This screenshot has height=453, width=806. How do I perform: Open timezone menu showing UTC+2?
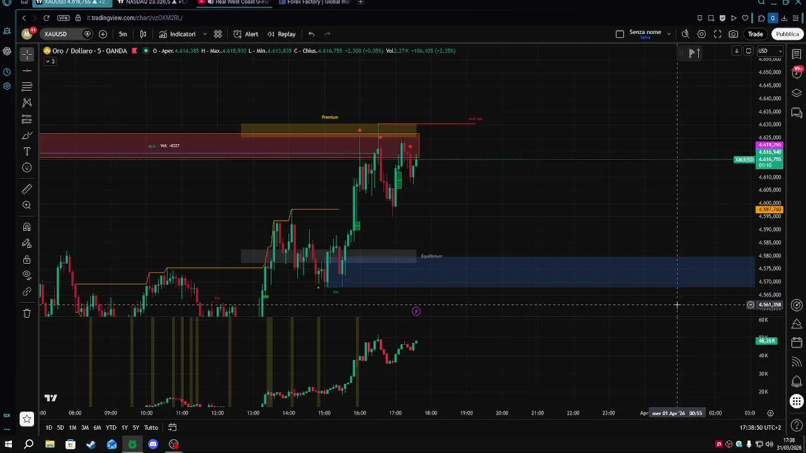pos(761,428)
